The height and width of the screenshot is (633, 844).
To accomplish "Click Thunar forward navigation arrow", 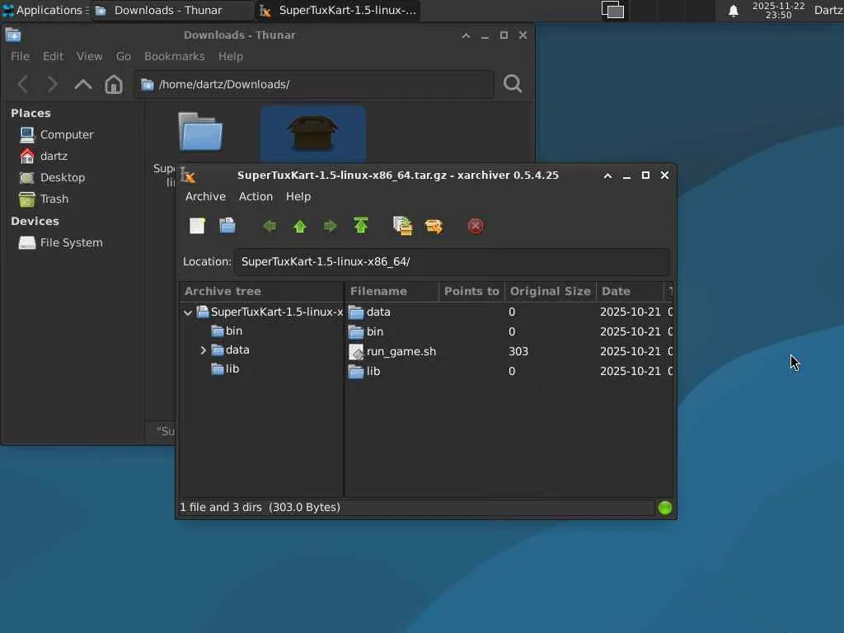I will (52, 85).
